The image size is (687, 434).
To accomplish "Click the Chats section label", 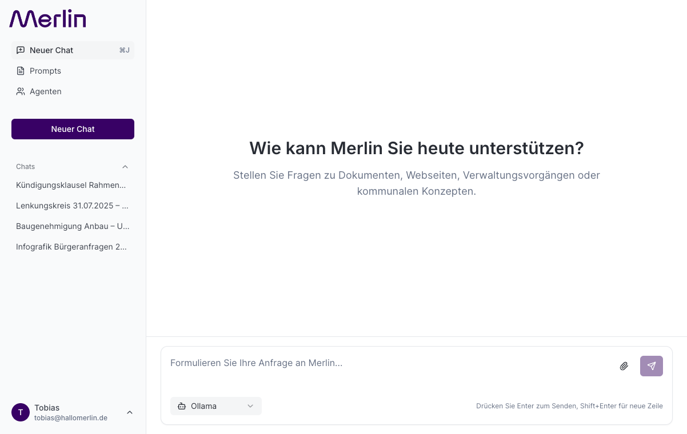I will 25,167.
